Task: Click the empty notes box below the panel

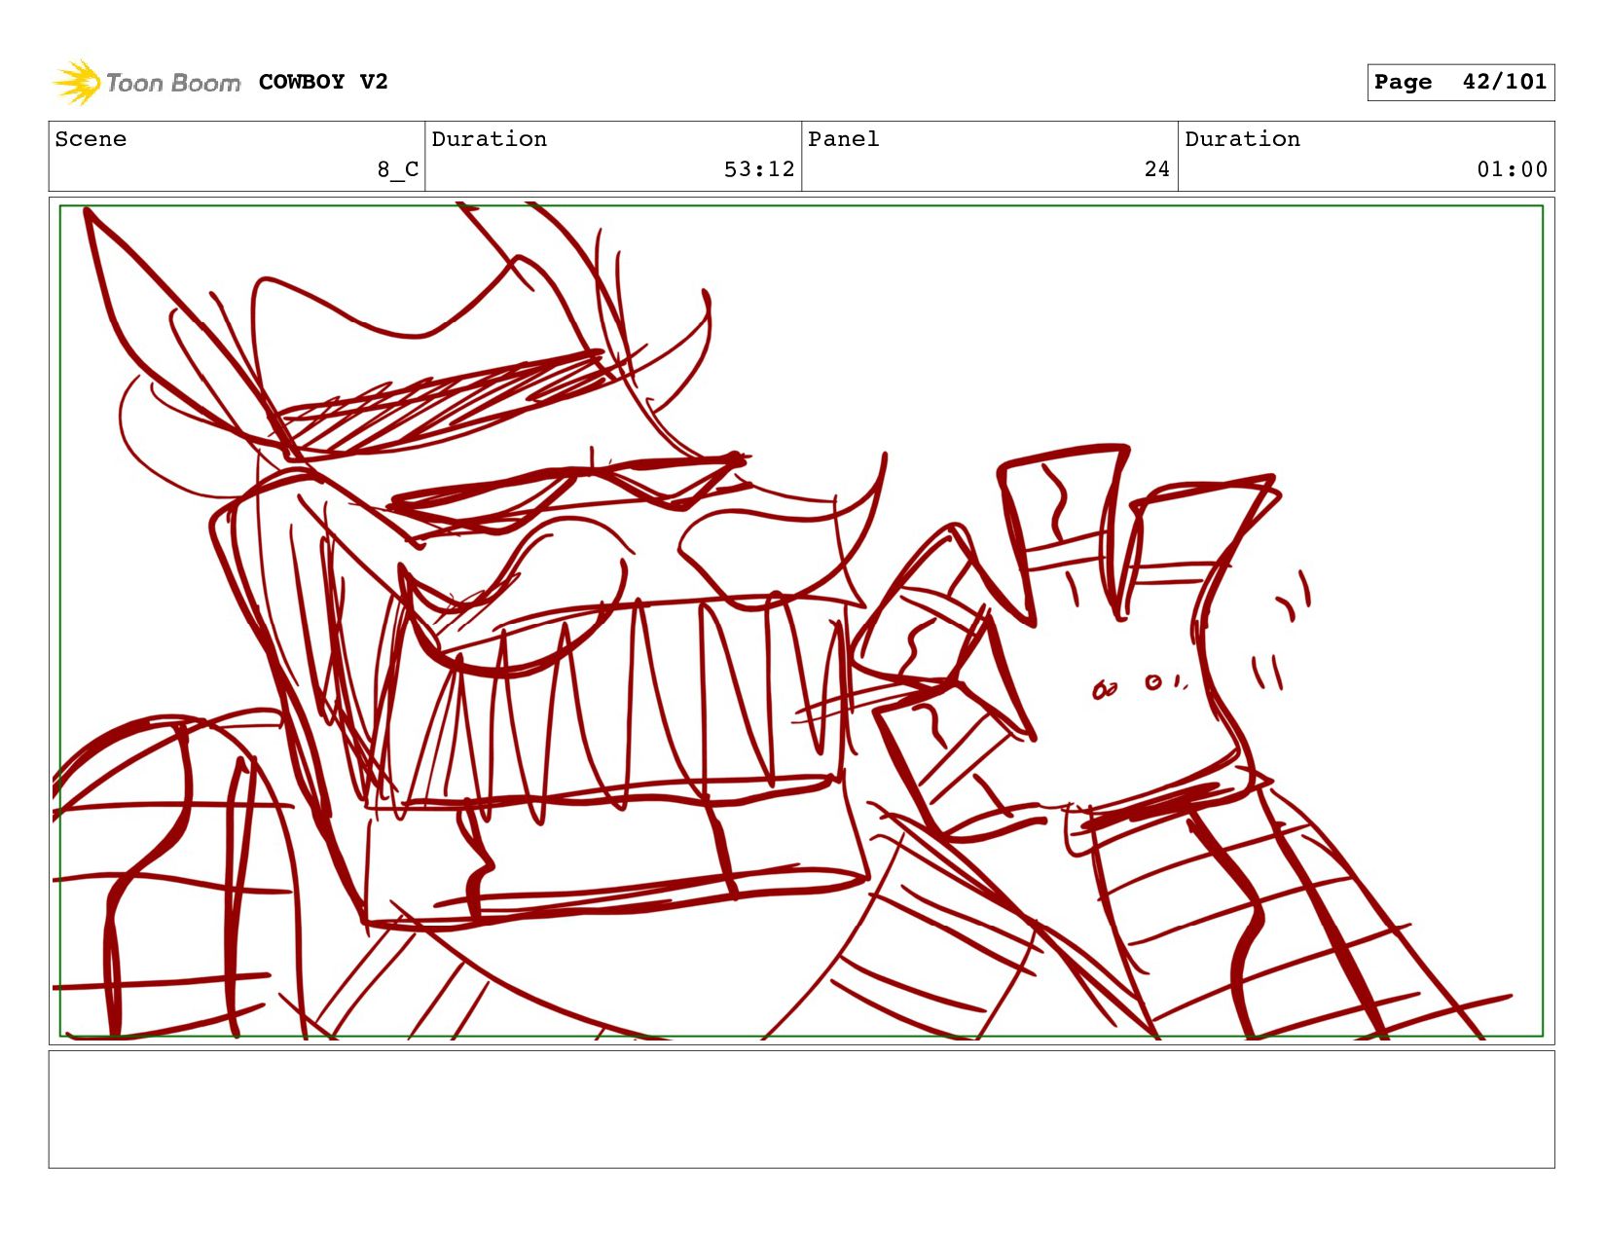Action: (801, 1109)
